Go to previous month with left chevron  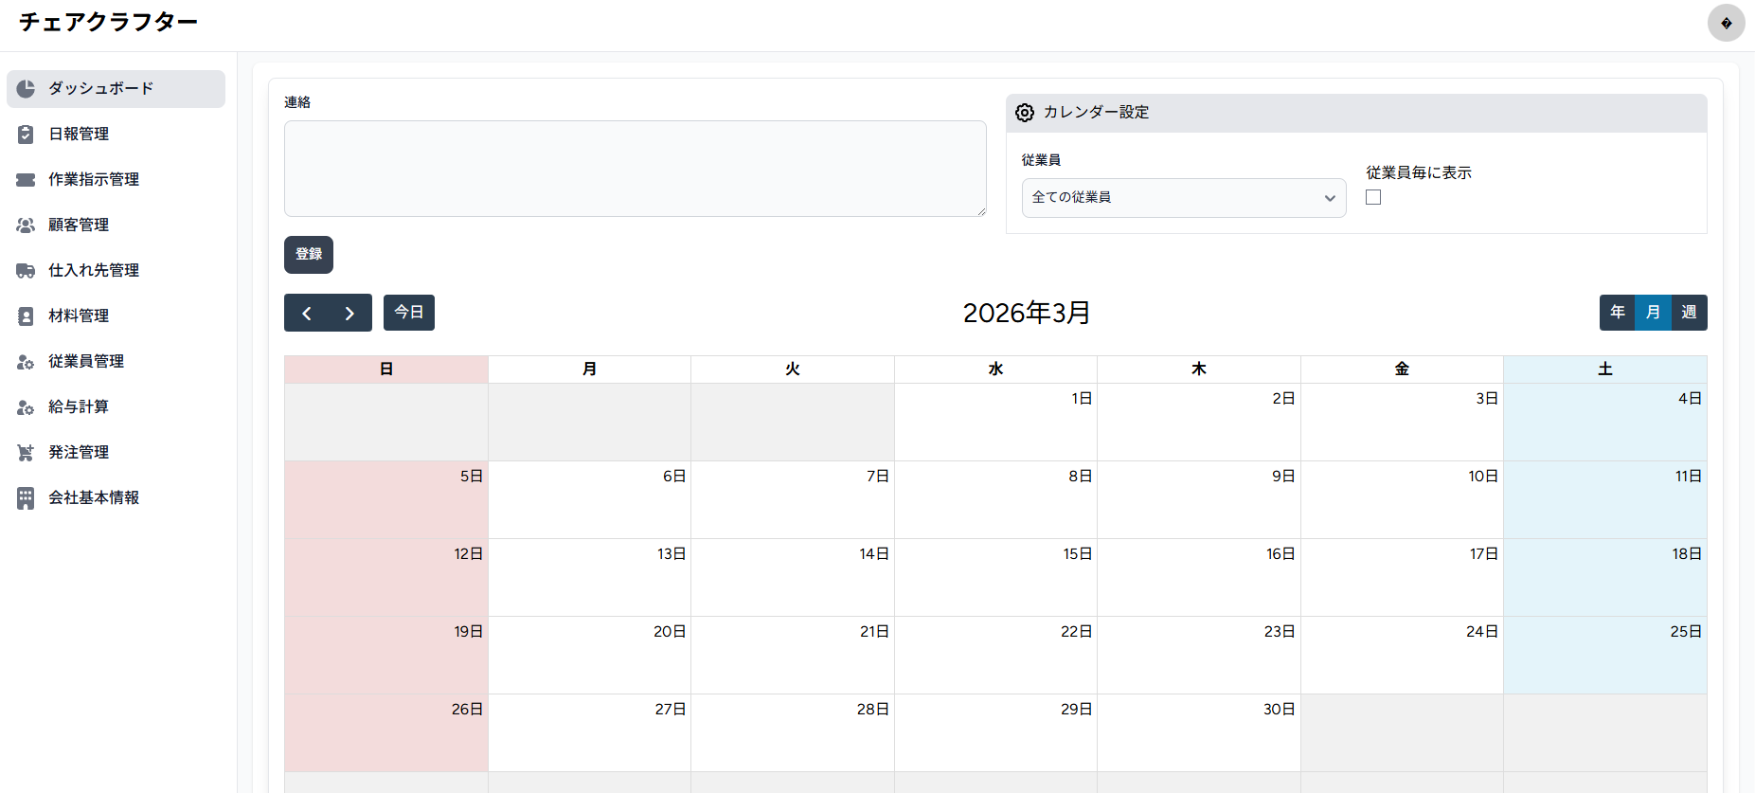[x=307, y=314]
